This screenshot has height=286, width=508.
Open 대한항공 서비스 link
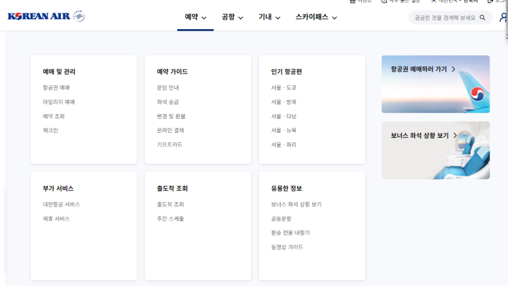(61, 204)
